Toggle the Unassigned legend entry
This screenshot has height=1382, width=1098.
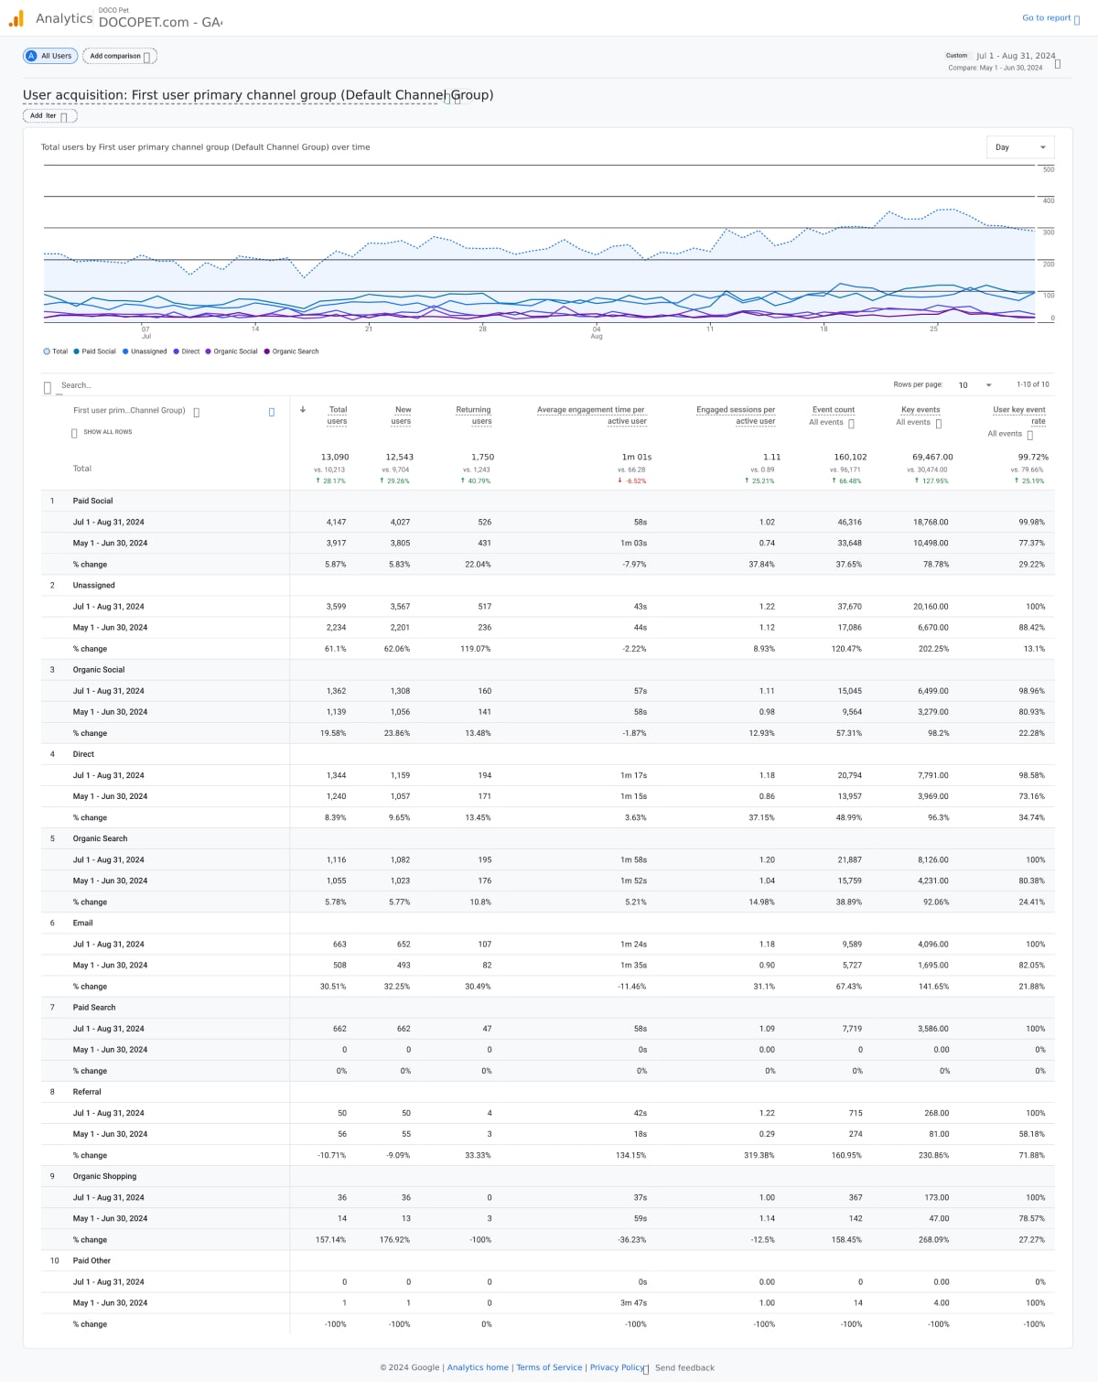coord(145,351)
